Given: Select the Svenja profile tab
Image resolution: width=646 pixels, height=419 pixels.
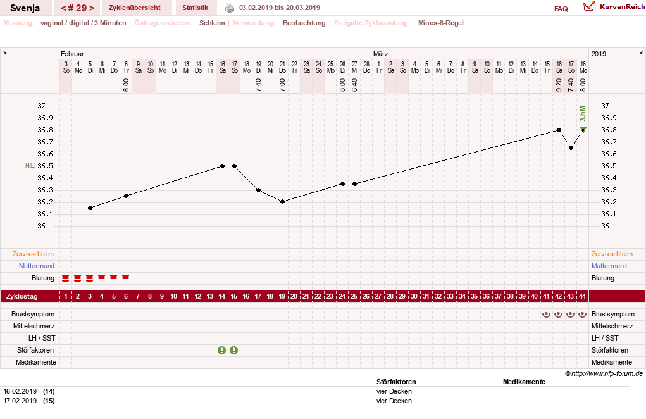Looking at the screenshot, I should tap(25, 8).
